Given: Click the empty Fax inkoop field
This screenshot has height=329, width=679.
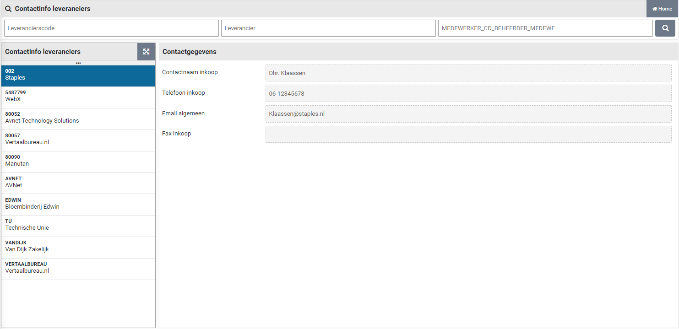Looking at the screenshot, I should (468, 135).
